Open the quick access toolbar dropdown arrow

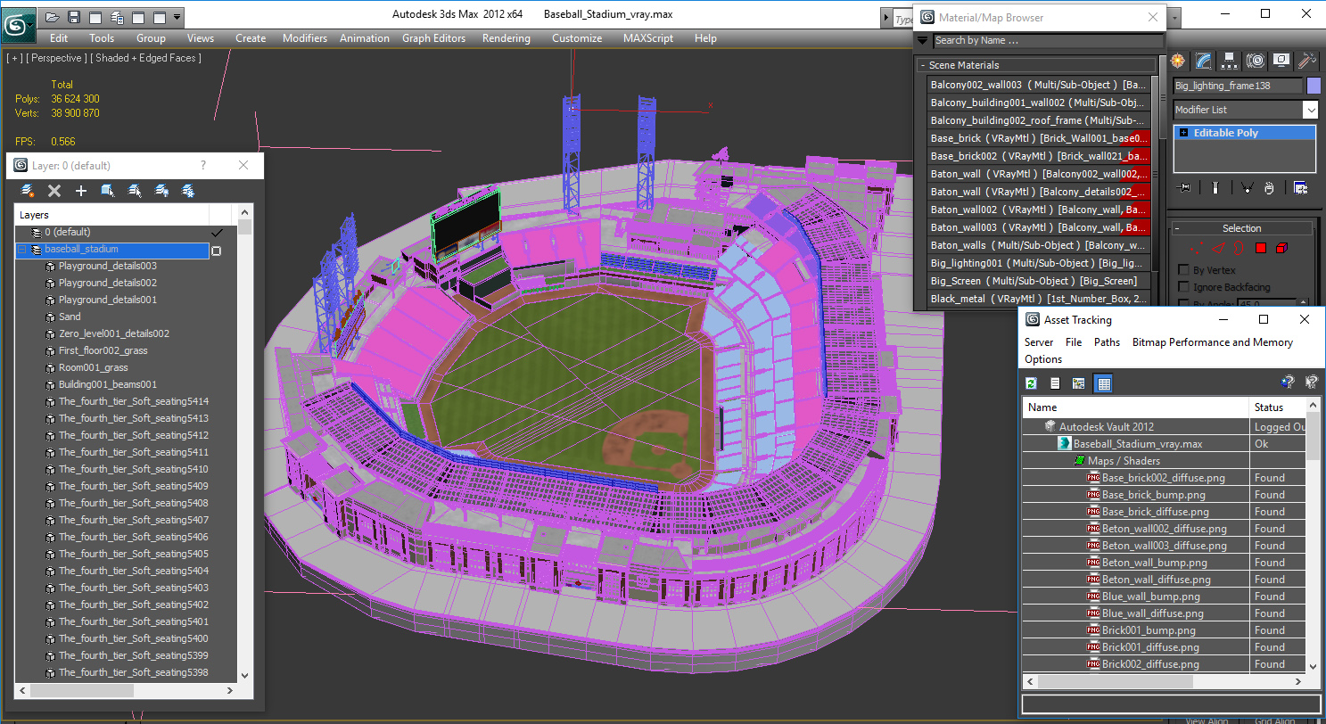(177, 17)
